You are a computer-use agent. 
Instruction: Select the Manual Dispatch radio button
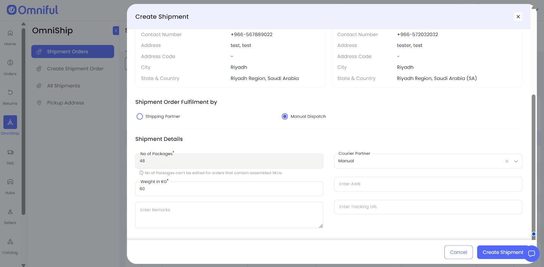click(285, 117)
